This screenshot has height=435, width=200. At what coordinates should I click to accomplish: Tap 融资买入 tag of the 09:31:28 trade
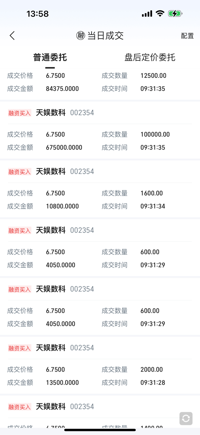[x=20, y=348]
